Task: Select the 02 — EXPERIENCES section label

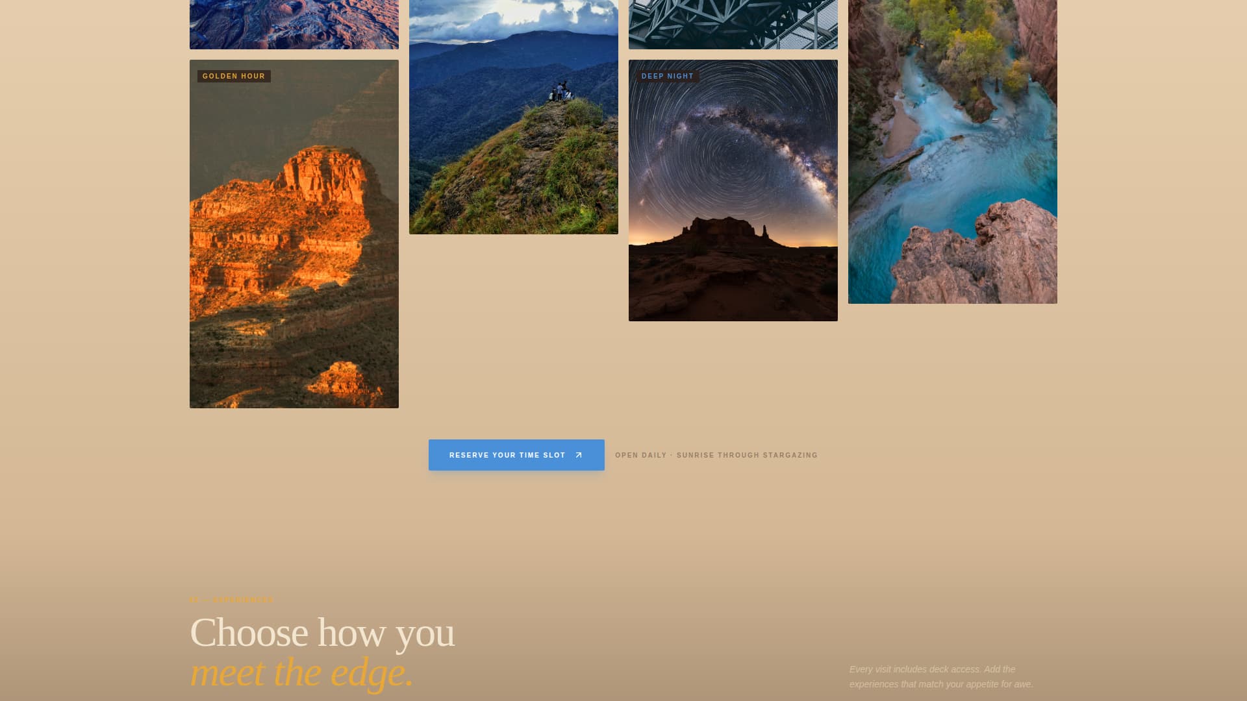Action: pyautogui.click(x=232, y=600)
